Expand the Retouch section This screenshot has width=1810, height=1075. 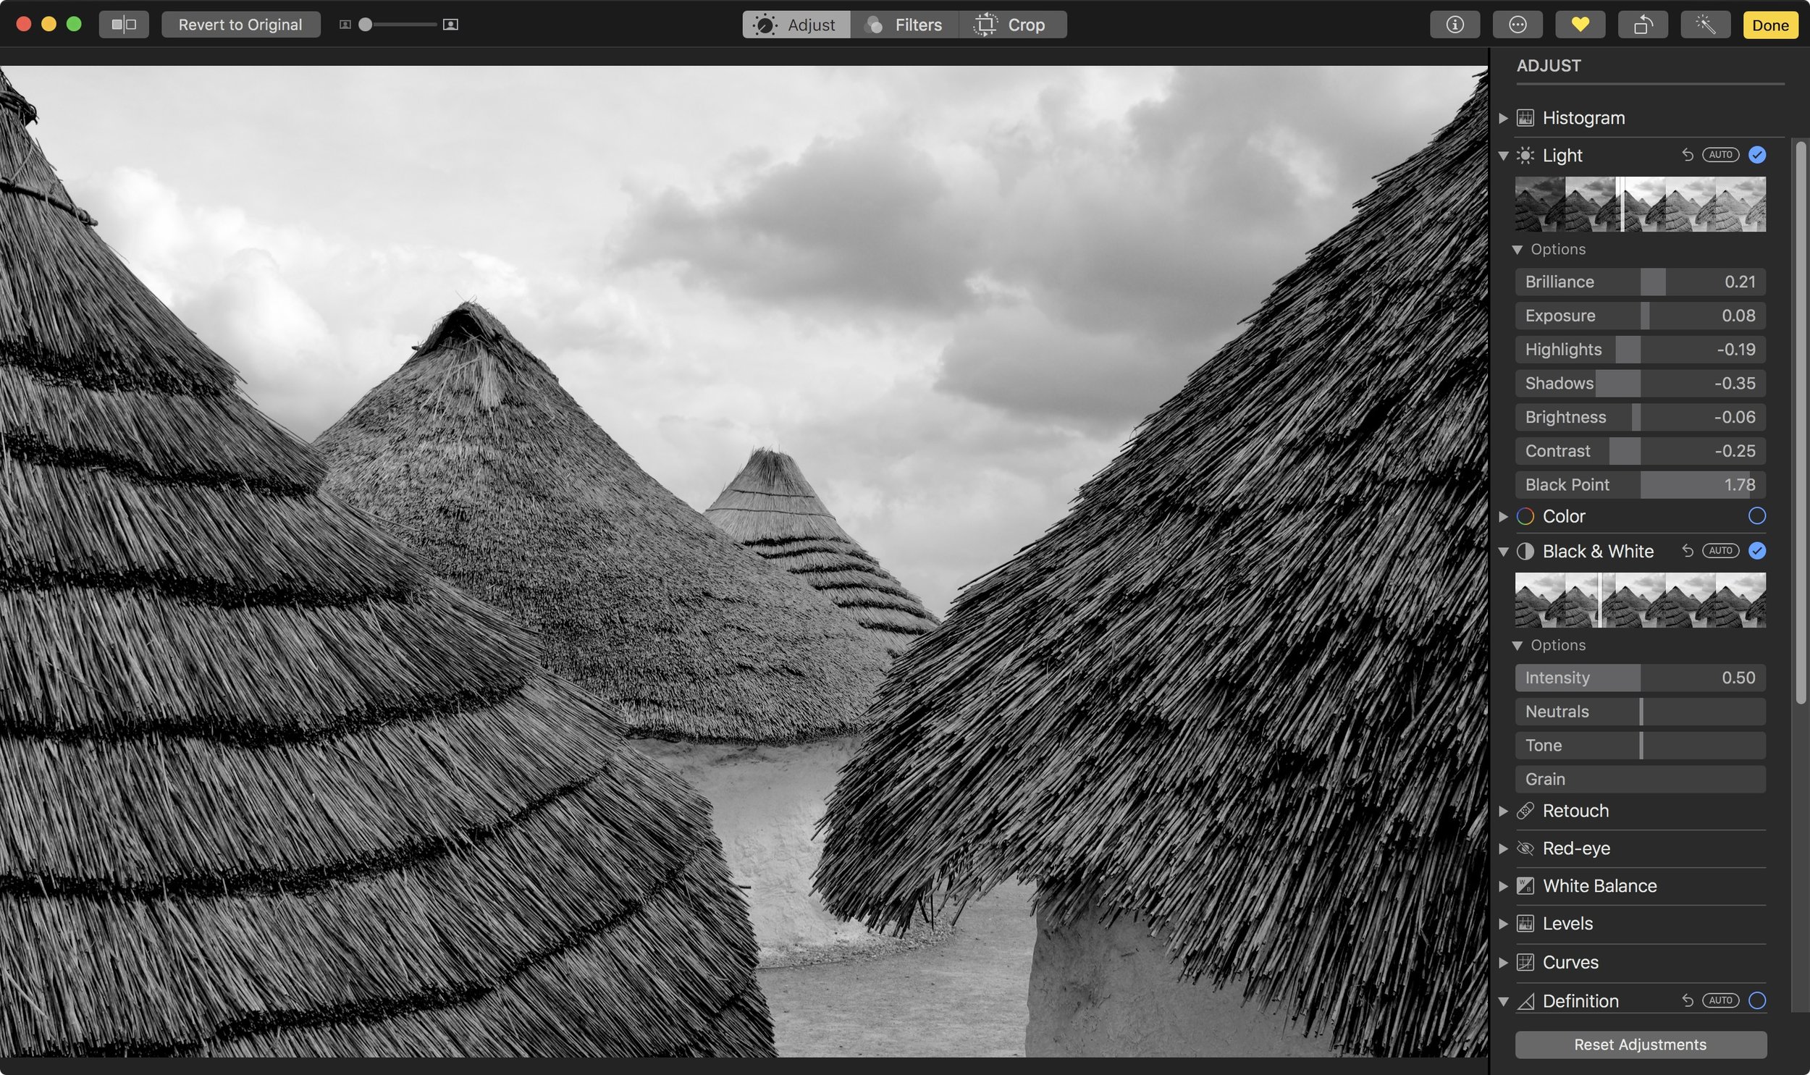click(1503, 811)
